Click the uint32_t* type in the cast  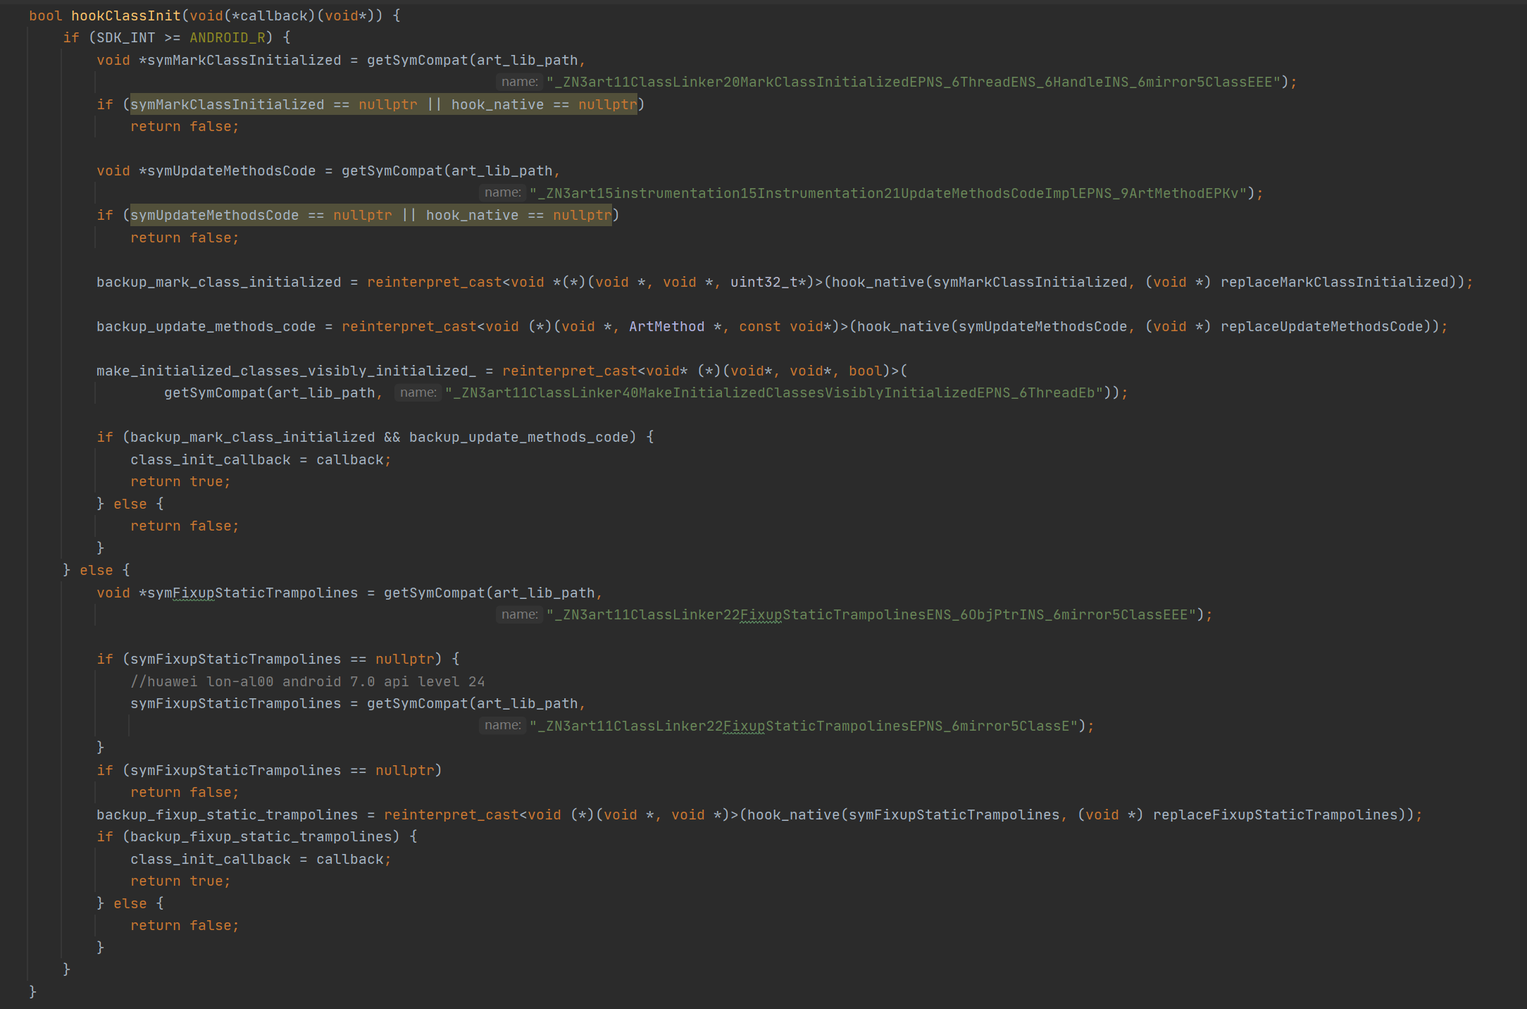pyautogui.click(x=768, y=283)
